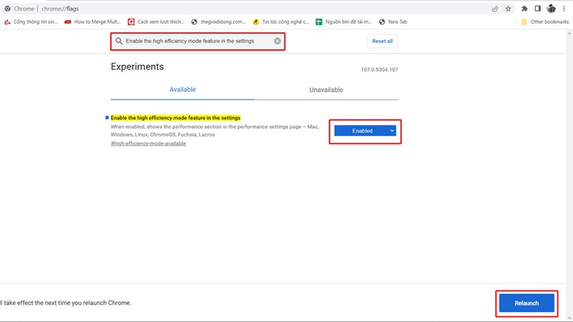Open the Tin tức công nghệ bookmark

(281, 22)
